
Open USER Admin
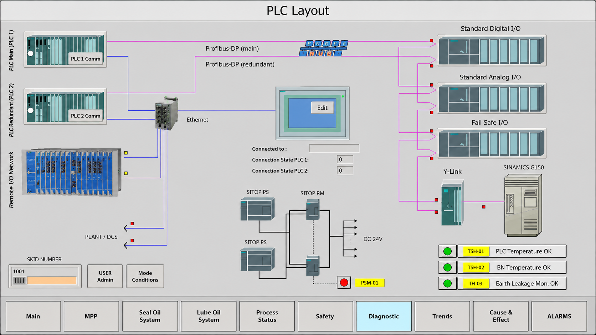(105, 276)
